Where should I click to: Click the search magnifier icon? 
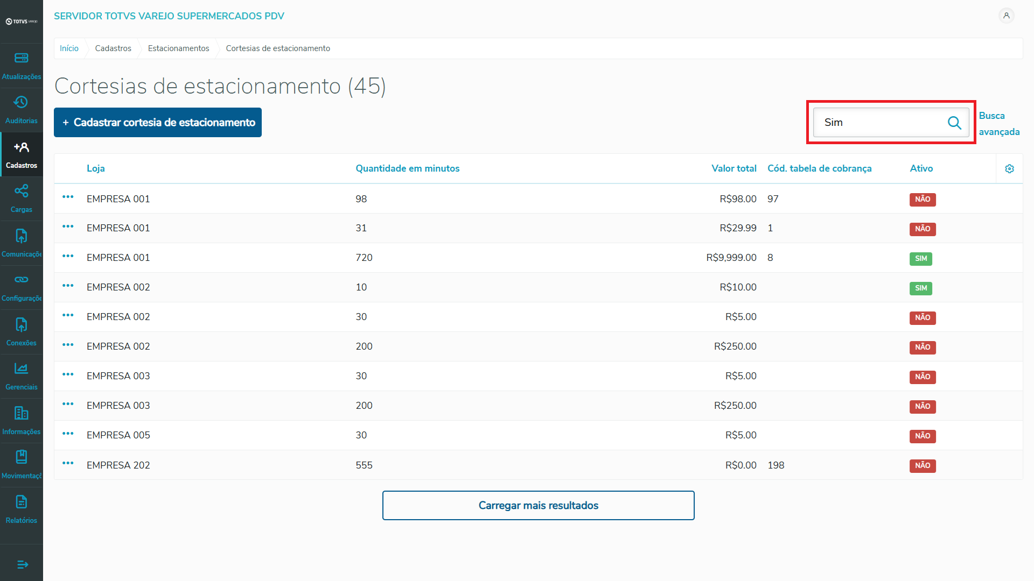[954, 123]
